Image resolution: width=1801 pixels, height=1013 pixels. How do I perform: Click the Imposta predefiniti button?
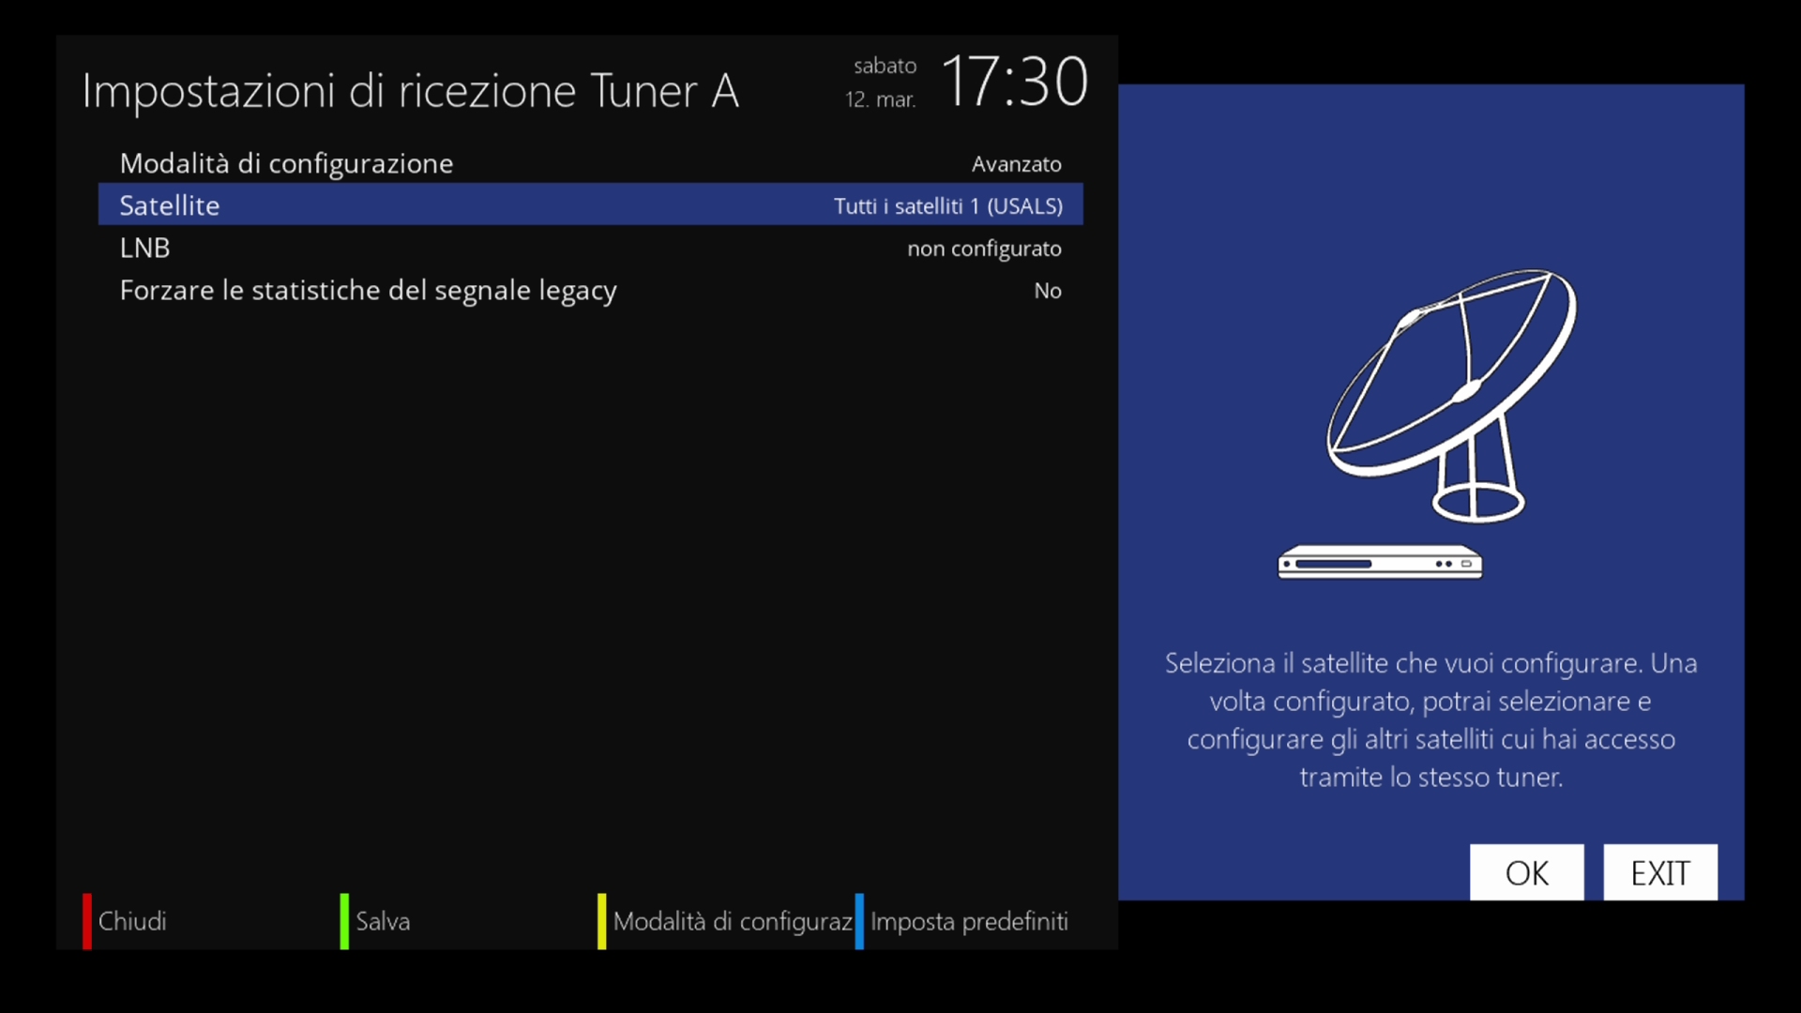969,921
